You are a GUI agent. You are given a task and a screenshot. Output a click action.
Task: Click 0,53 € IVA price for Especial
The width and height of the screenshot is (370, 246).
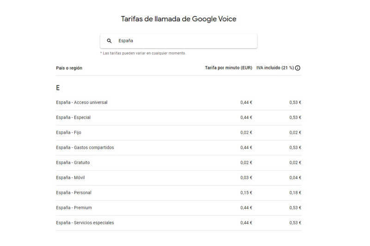295,117
